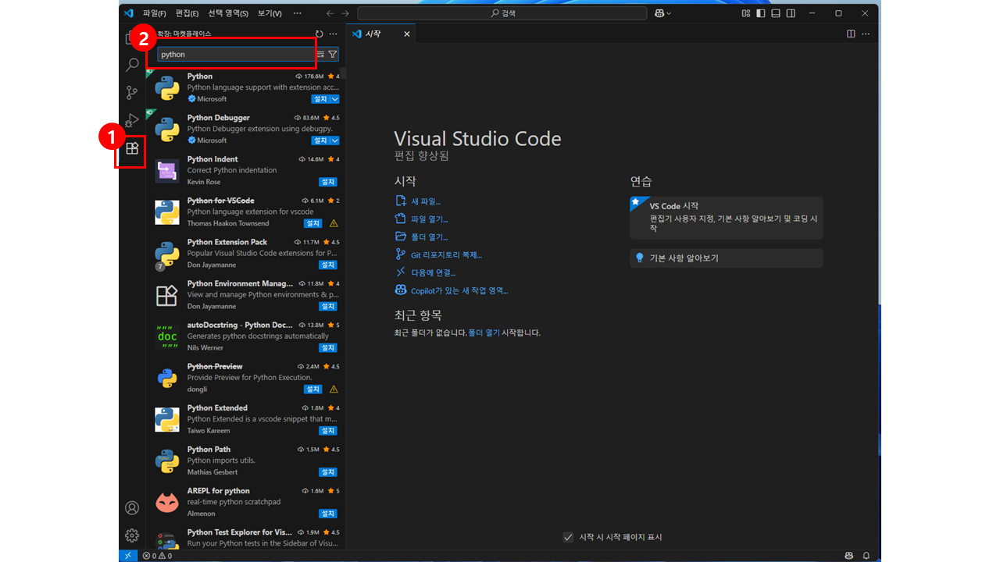The height and width of the screenshot is (562, 1000).
Task: Install the Python Debugger extension
Action: [321, 140]
